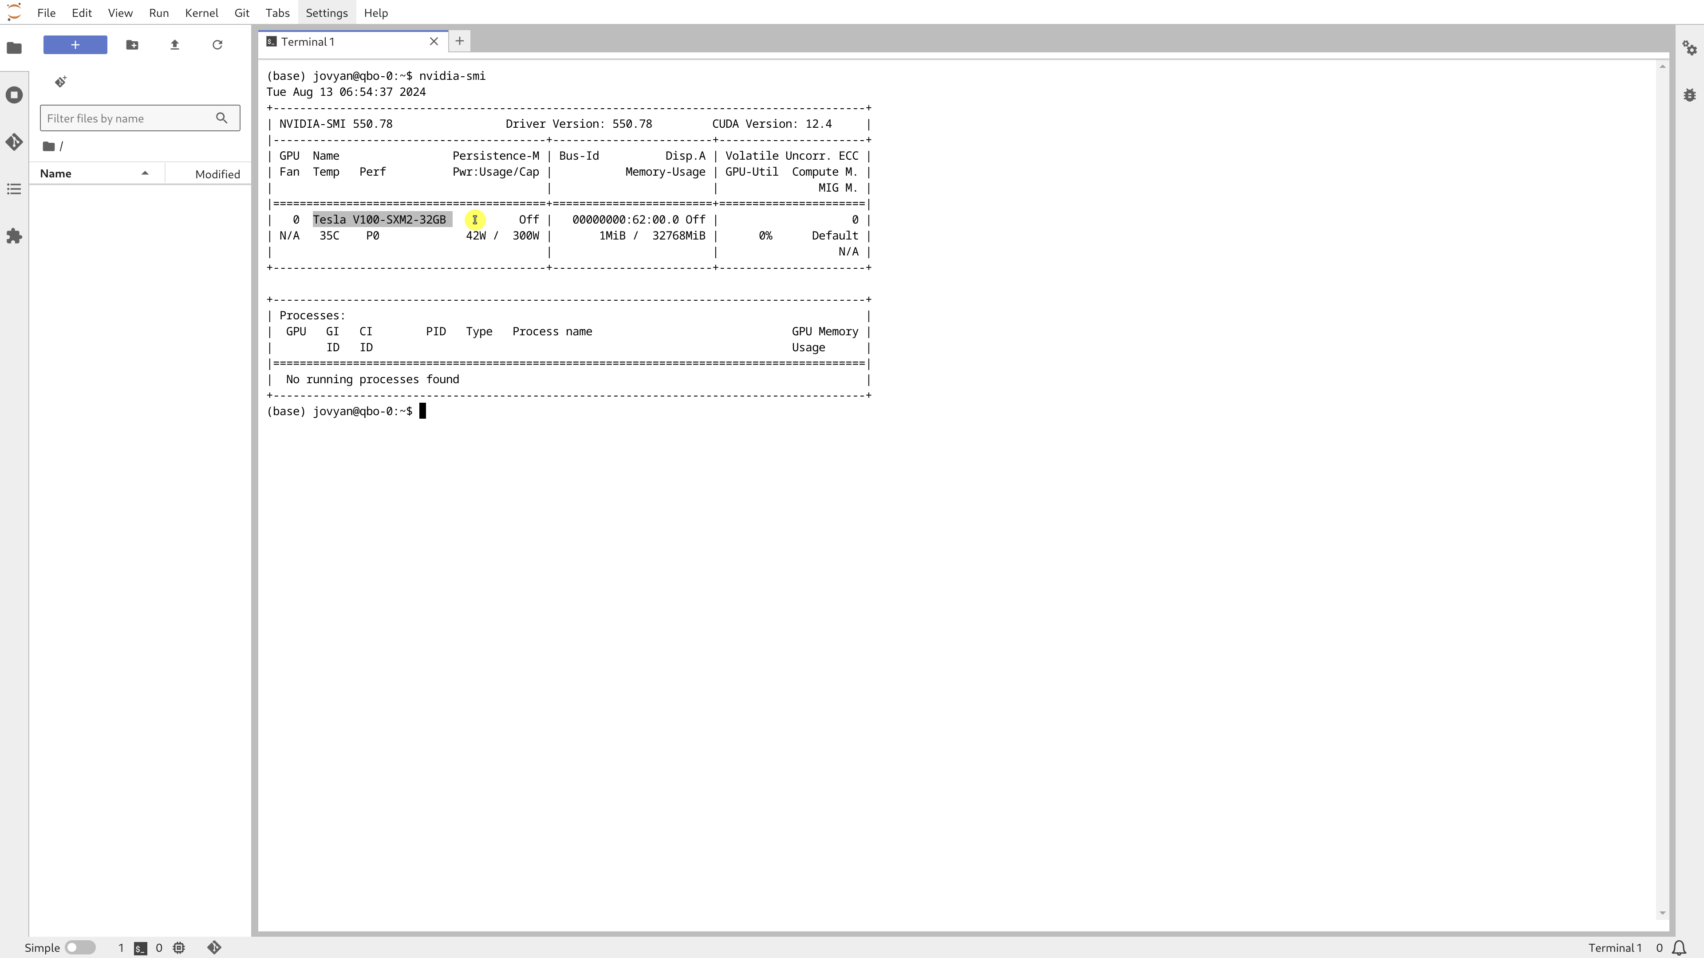Show the Table of Contents panel
1704x958 pixels.
tap(14, 190)
